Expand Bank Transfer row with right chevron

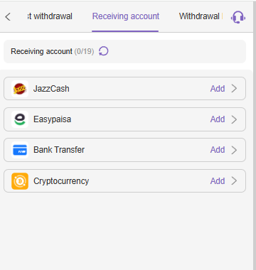(234, 150)
